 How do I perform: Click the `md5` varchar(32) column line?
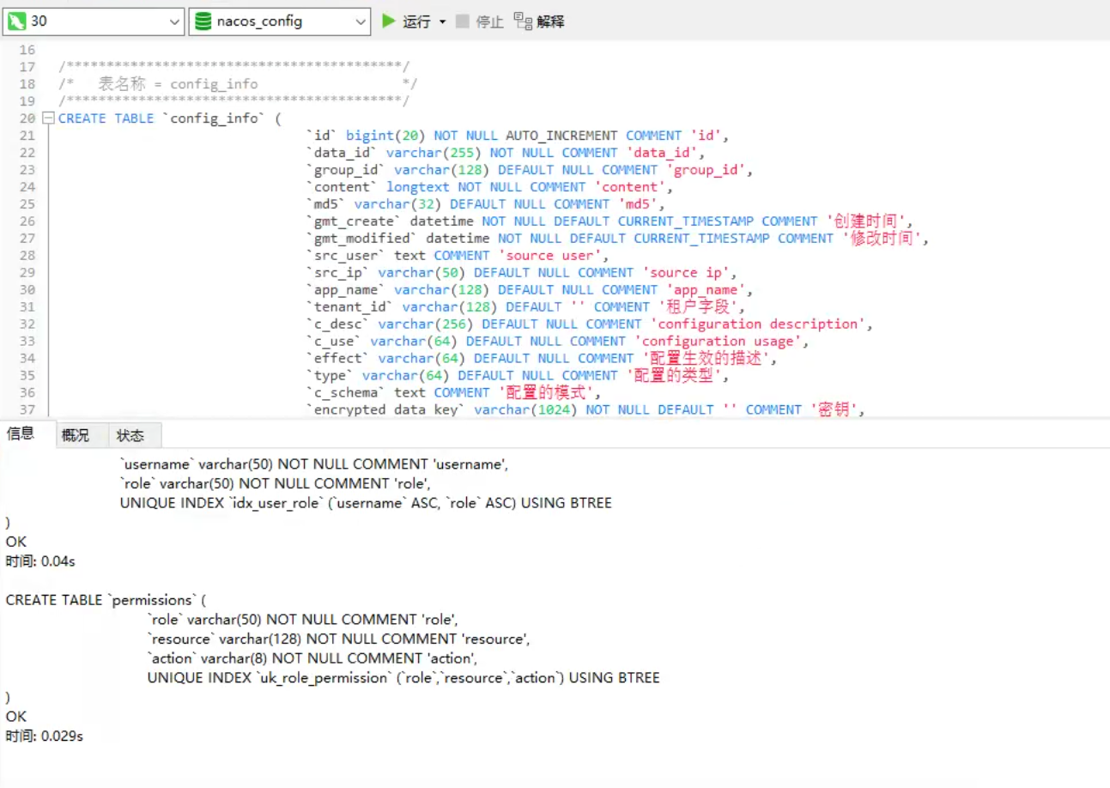(x=486, y=204)
